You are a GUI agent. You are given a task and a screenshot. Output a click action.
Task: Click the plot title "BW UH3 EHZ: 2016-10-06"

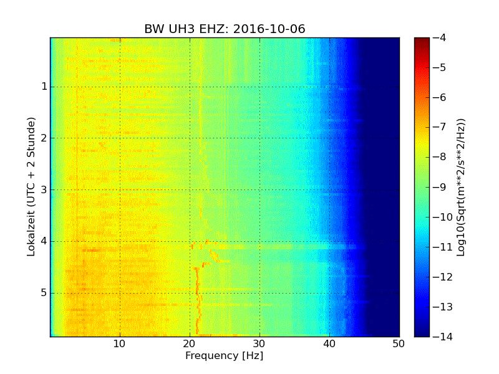pos(225,29)
